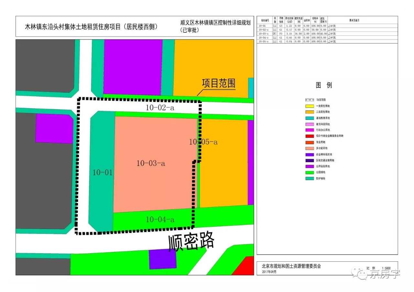Image resolution: width=414 pixels, height=292 pixels.
Task: Click the 项目范围 callout label on map
Action: [x=219, y=83]
